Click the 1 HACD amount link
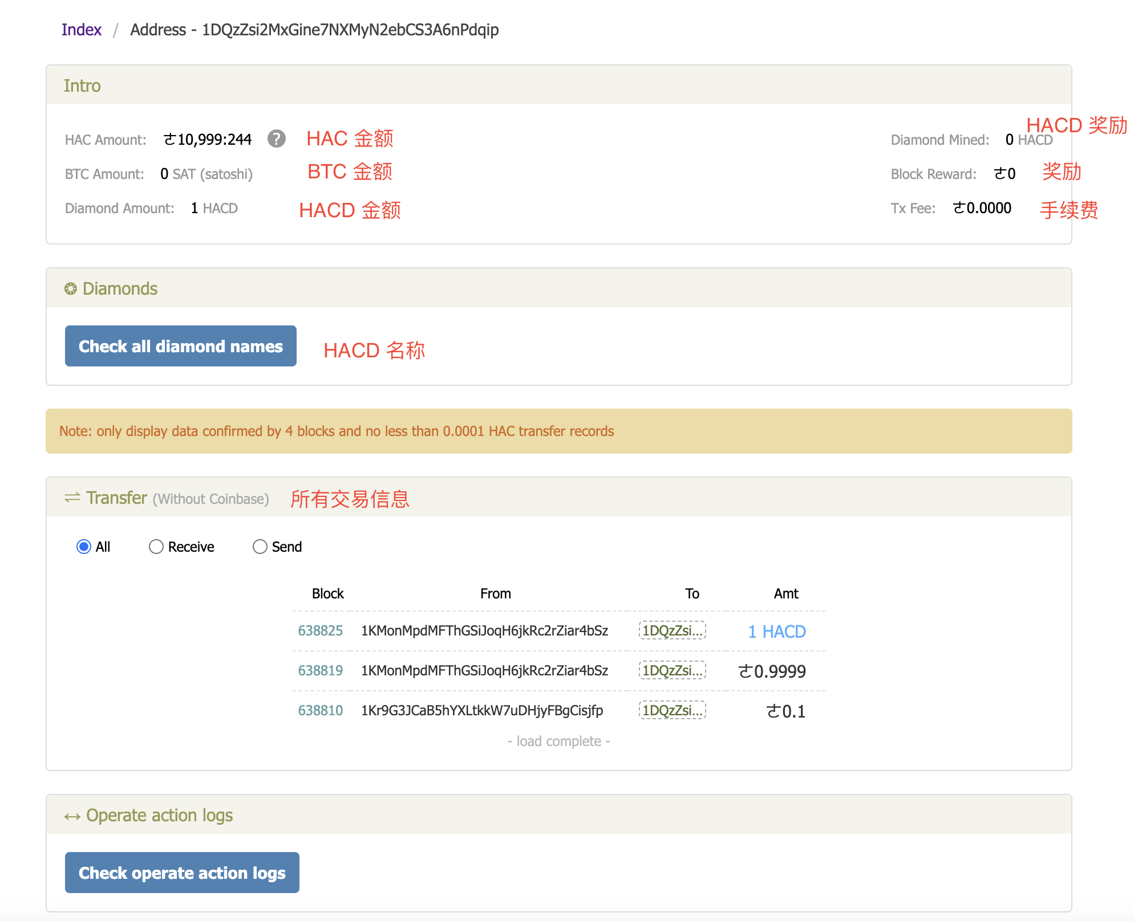 [776, 631]
